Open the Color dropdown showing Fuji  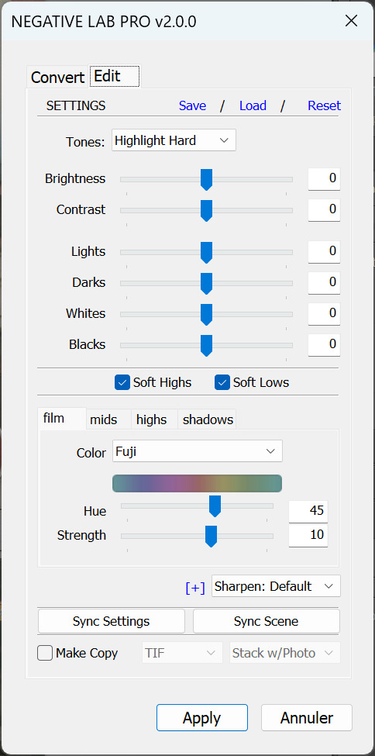(198, 451)
